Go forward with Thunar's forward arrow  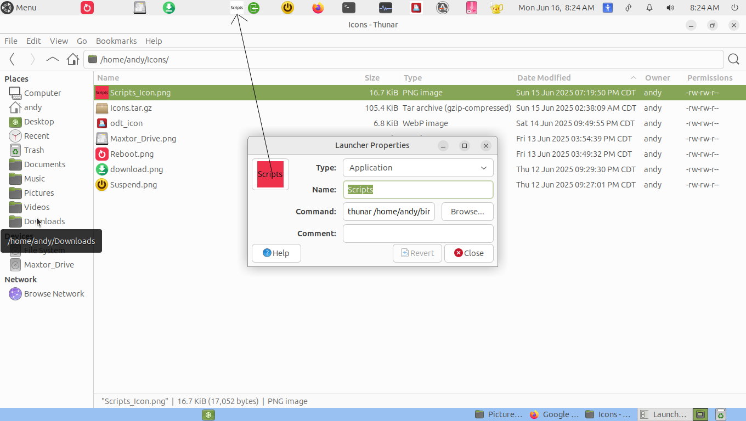pos(32,59)
